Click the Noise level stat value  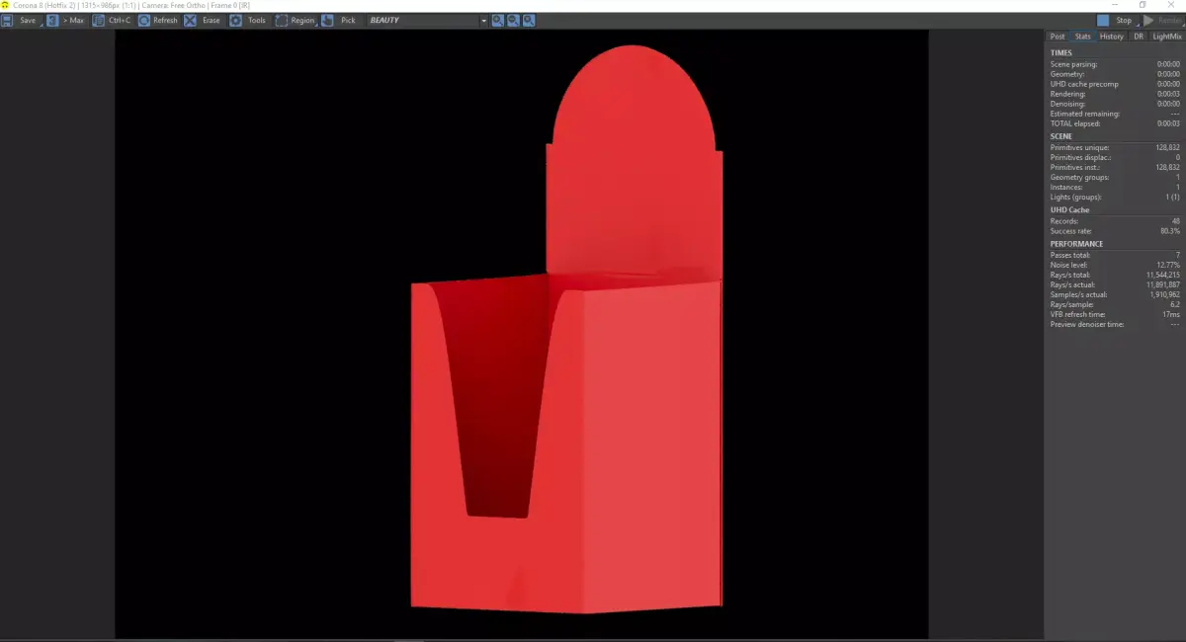[x=1170, y=265]
